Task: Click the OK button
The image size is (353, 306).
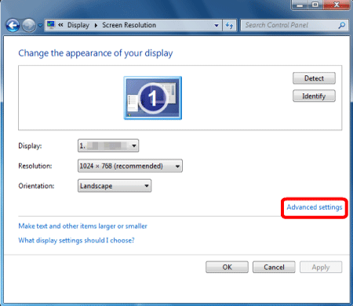Action: [x=227, y=267]
